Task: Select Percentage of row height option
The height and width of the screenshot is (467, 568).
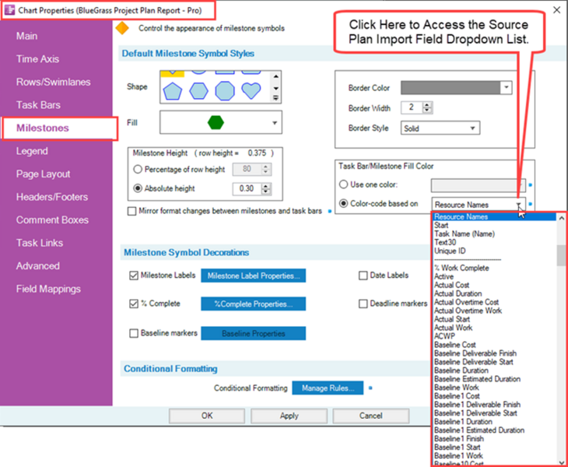Action: point(138,169)
